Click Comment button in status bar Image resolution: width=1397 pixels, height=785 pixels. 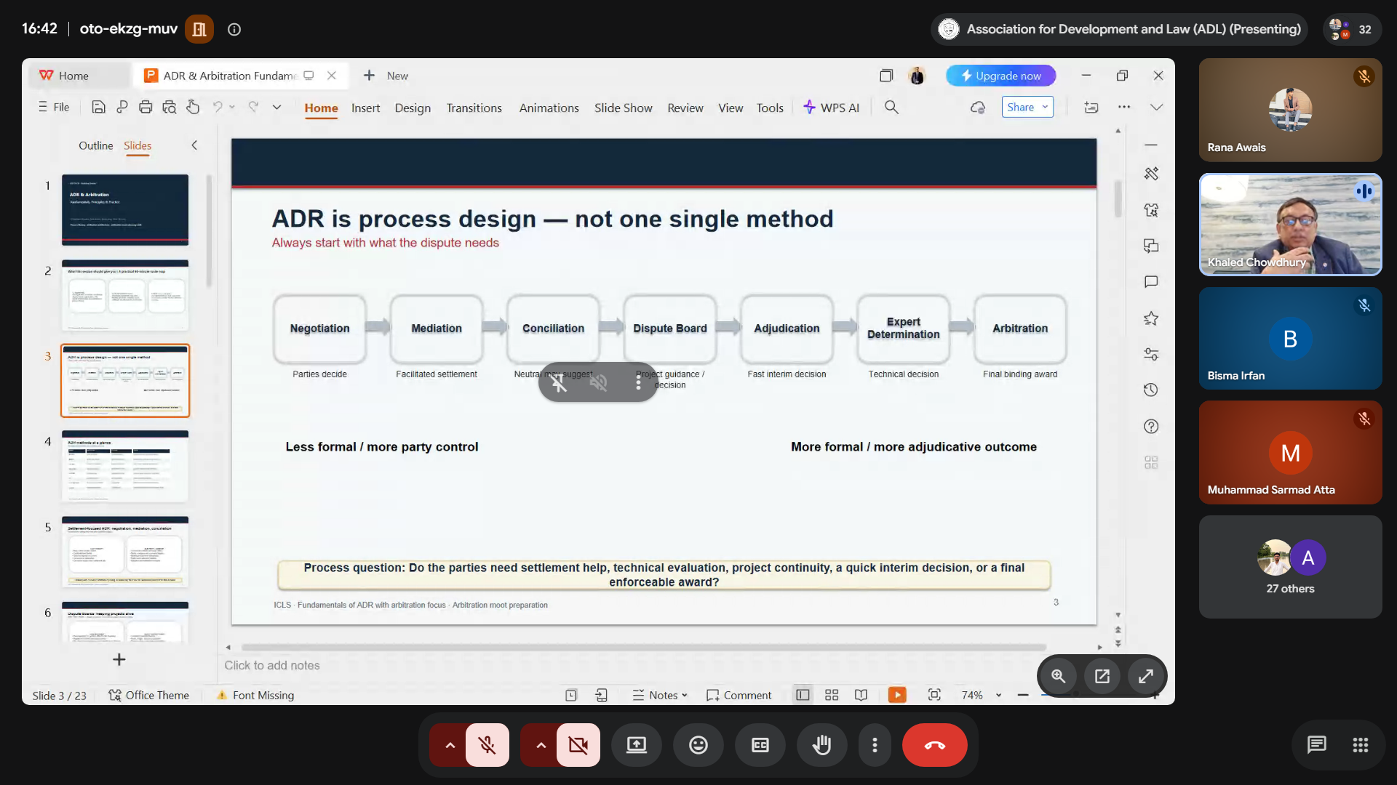[739, 695]
